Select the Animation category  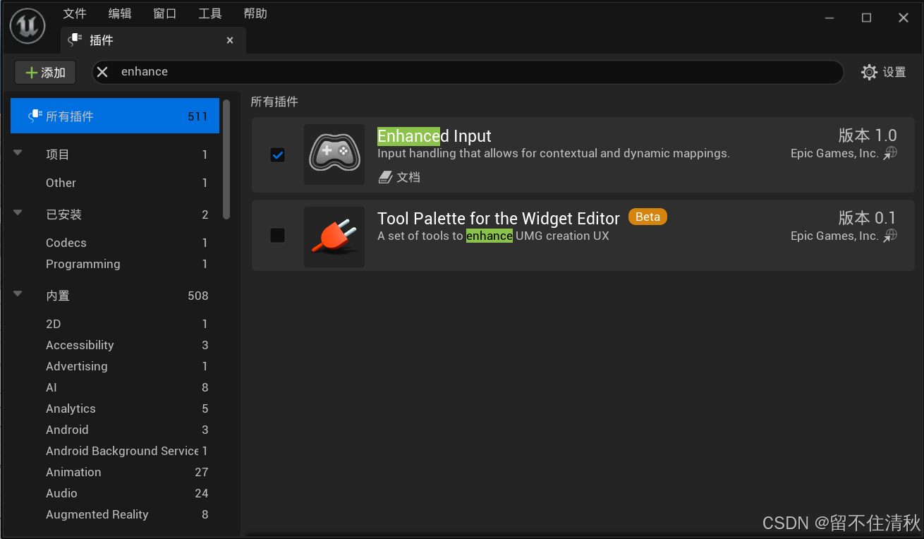click(115, 472)
